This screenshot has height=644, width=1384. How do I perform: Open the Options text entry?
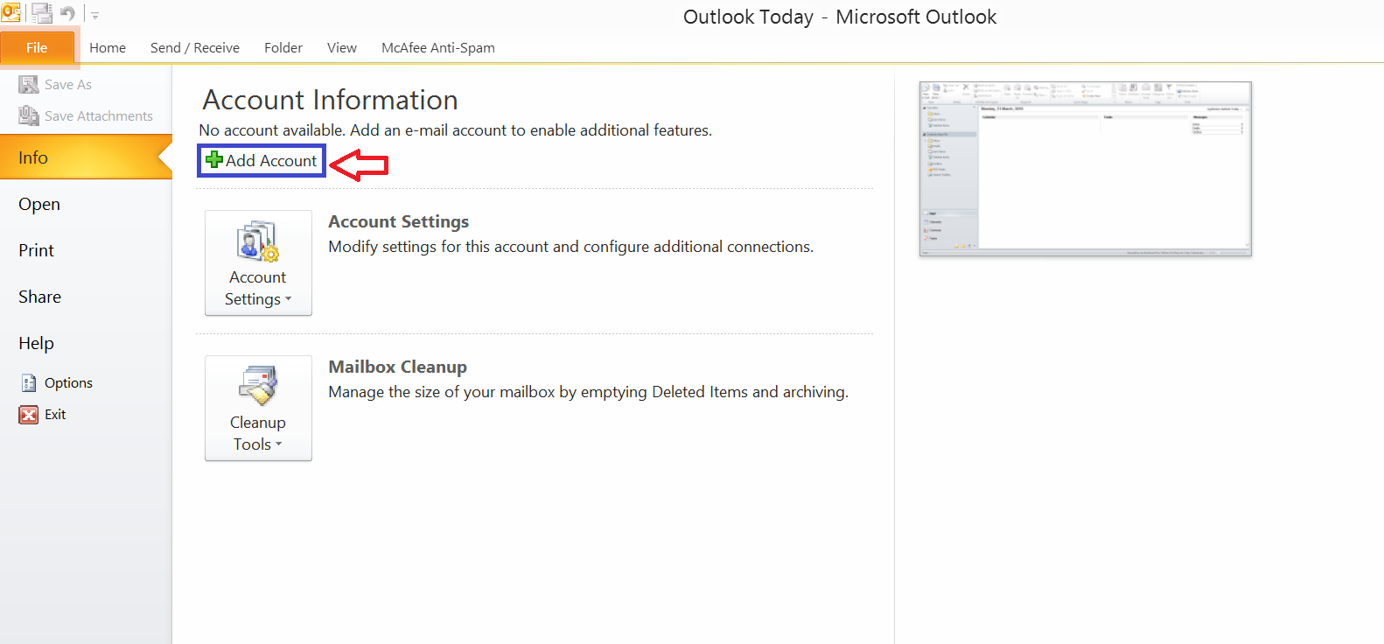tap(68, 383)
